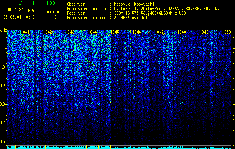The width and height of the screenshot is (235, 149).
Task: Click the A504HB(yagi 4el) antenna value
Action: [x=132, y=18]
